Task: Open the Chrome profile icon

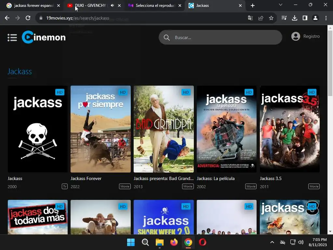Action: 315,18
